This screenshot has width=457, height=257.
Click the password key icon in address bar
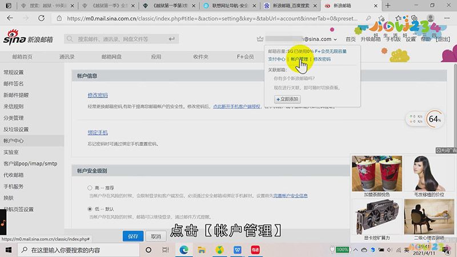368,18
